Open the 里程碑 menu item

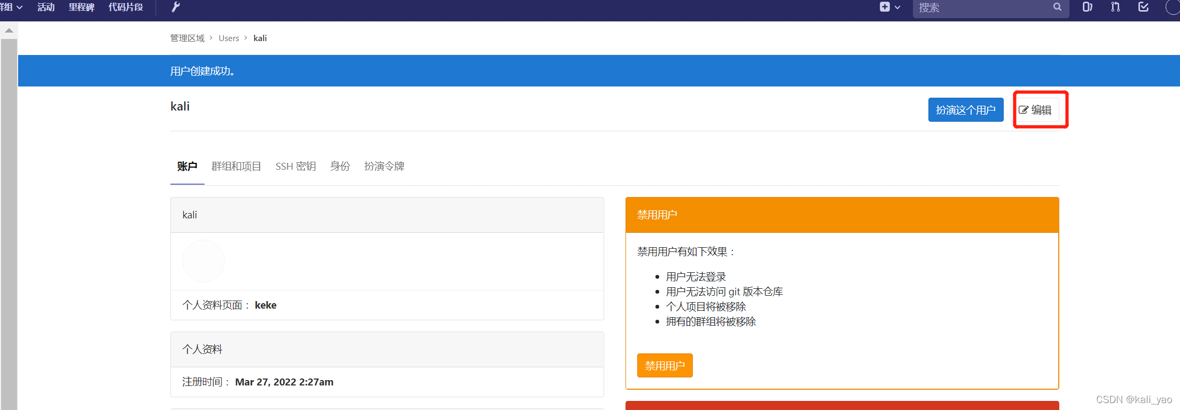[x=81, y=7]
